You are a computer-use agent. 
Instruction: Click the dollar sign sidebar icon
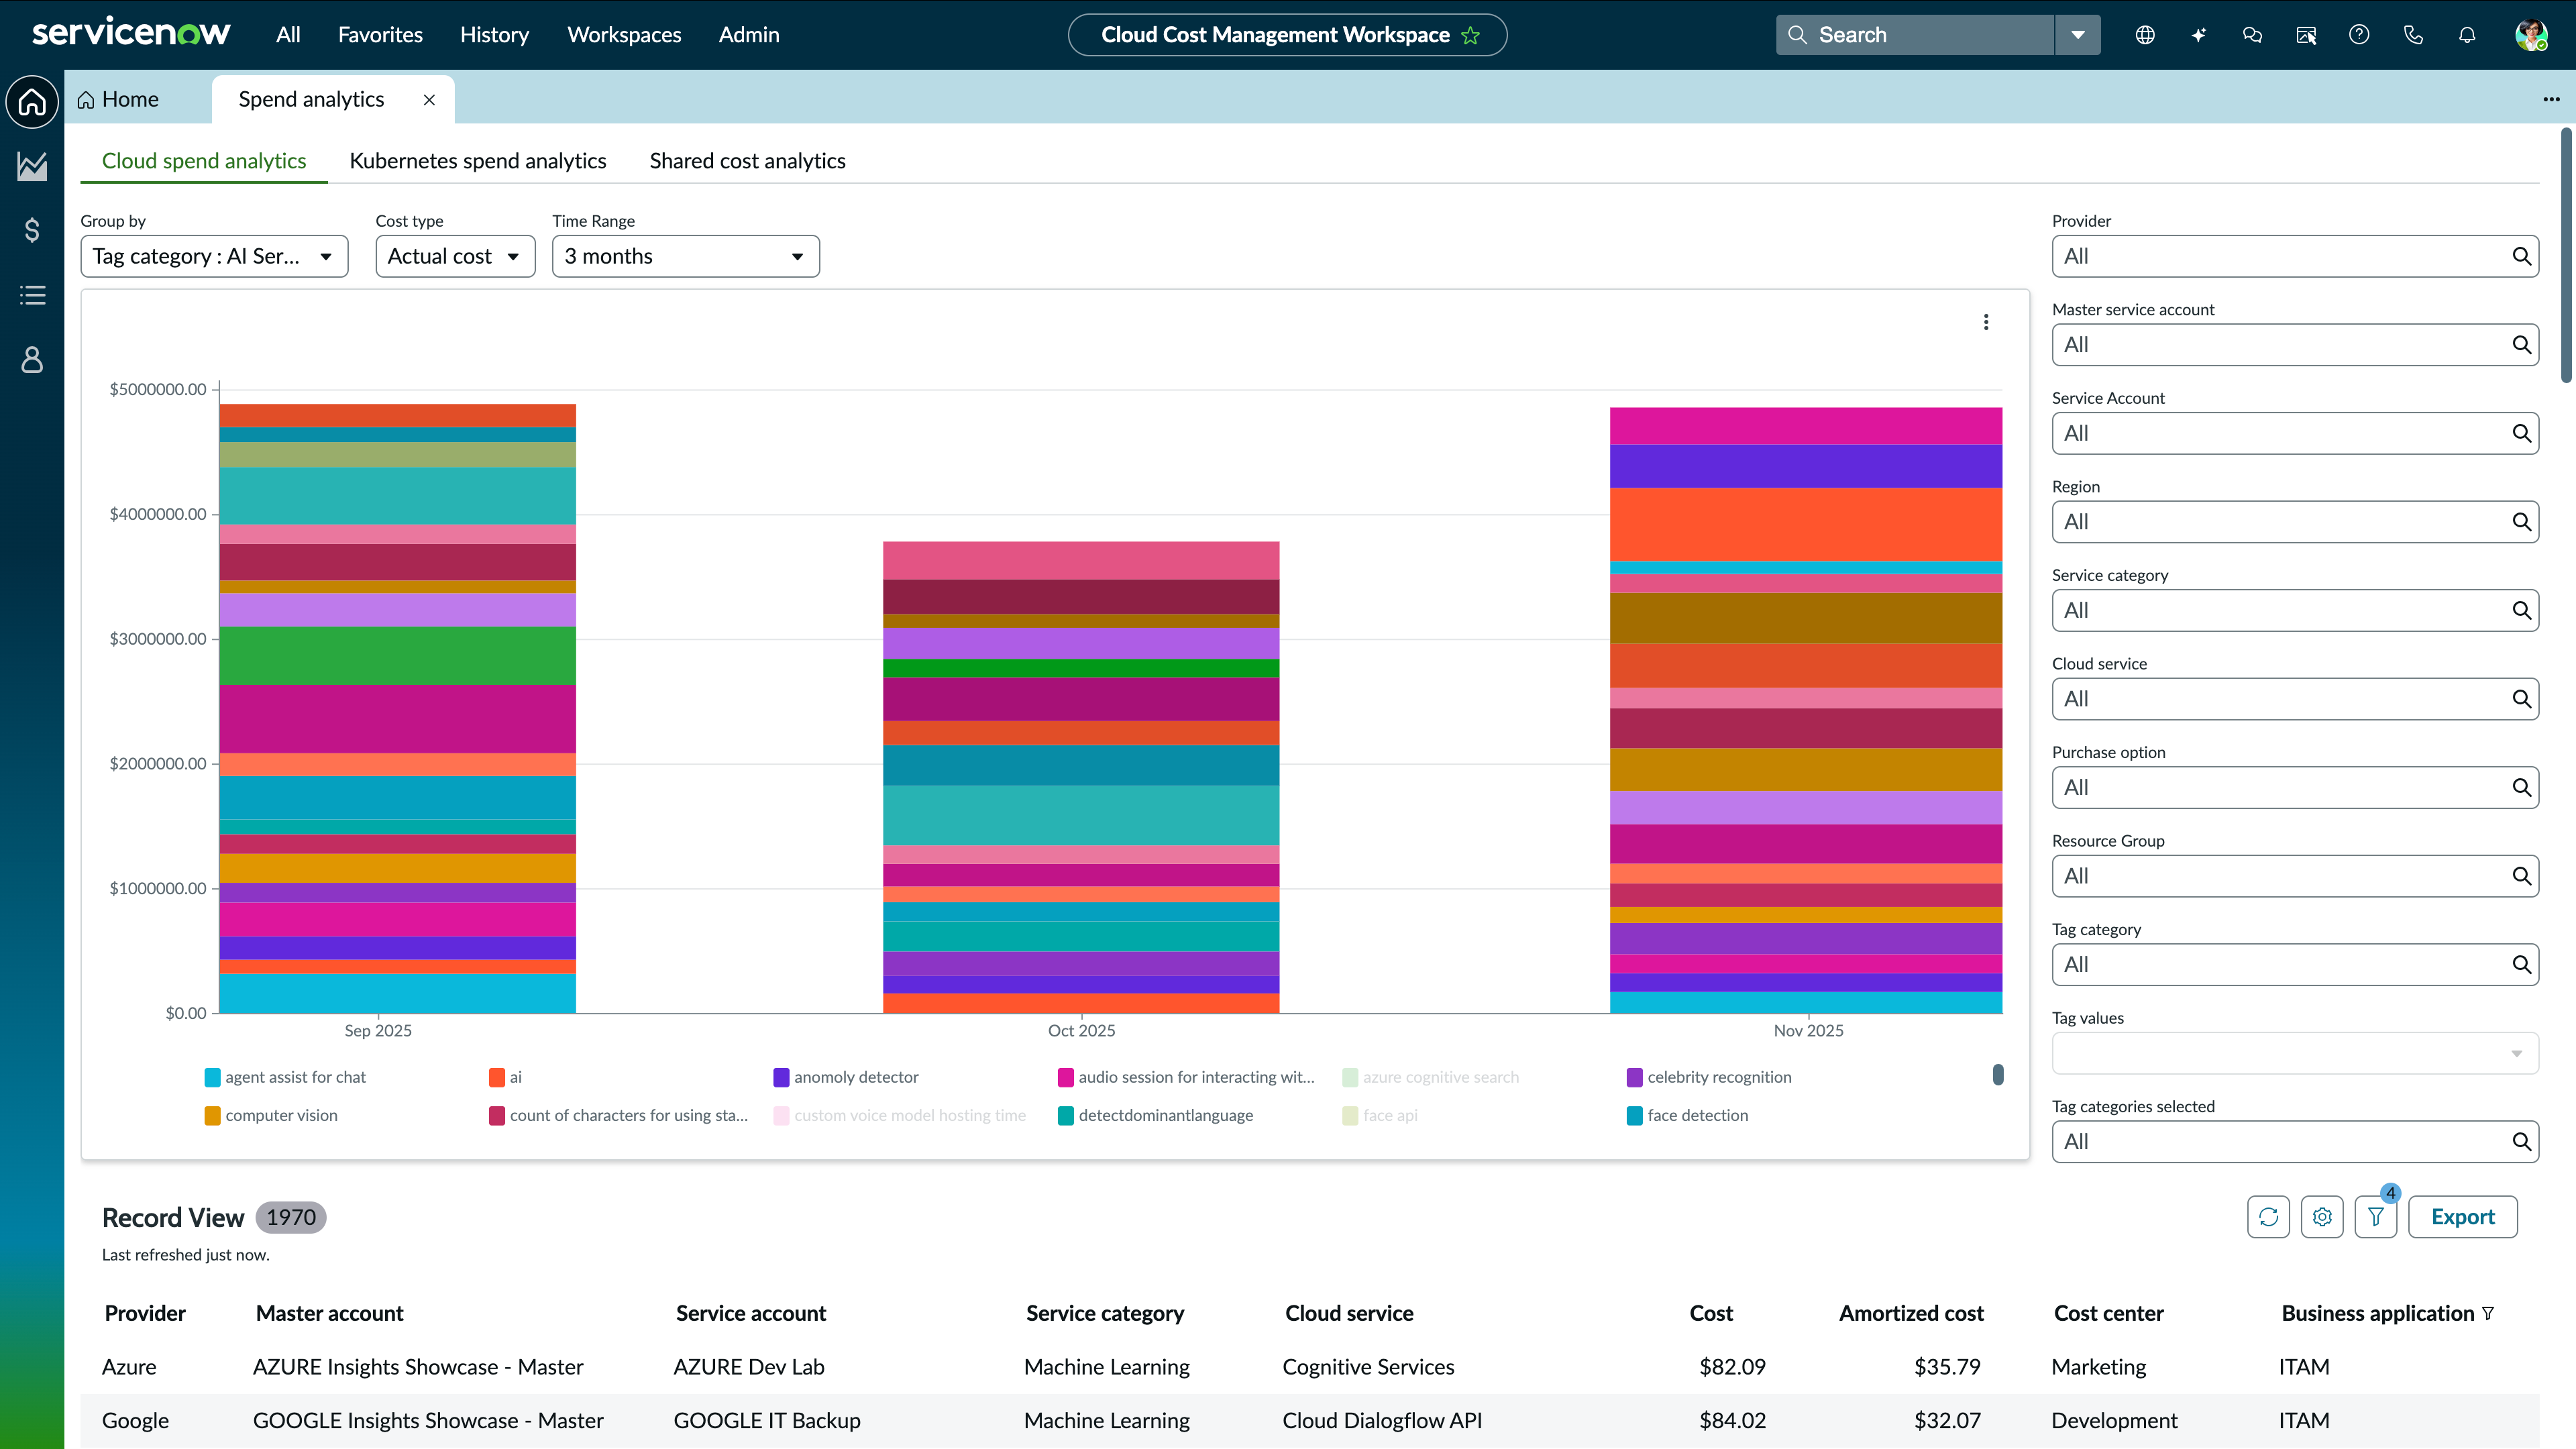click(x=32, y=231)
